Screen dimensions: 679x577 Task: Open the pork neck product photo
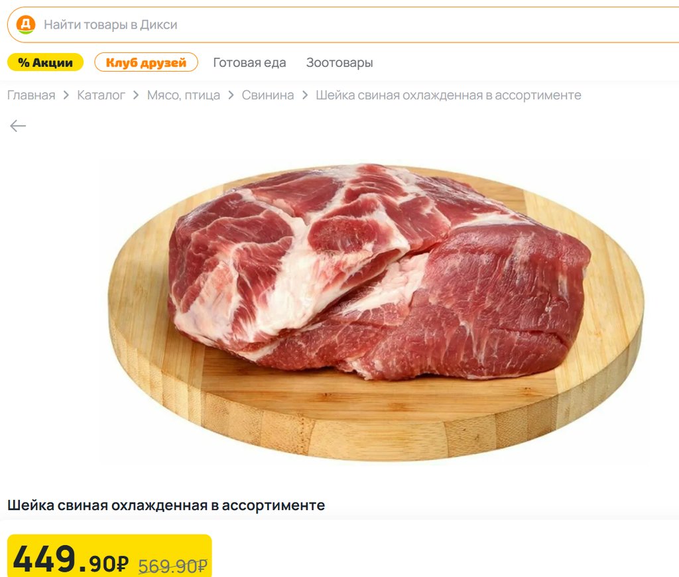(375, 311)
